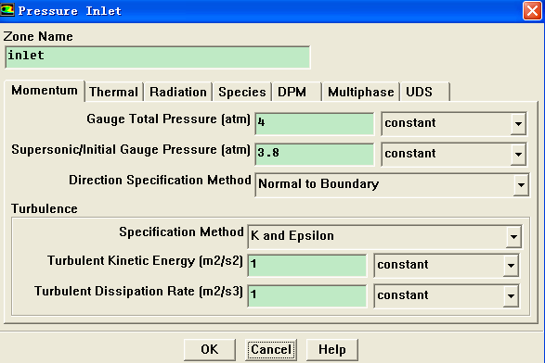This screenshot has width=545, height=363.
Task: Open the Radiation tab
Action: [178, 92]
